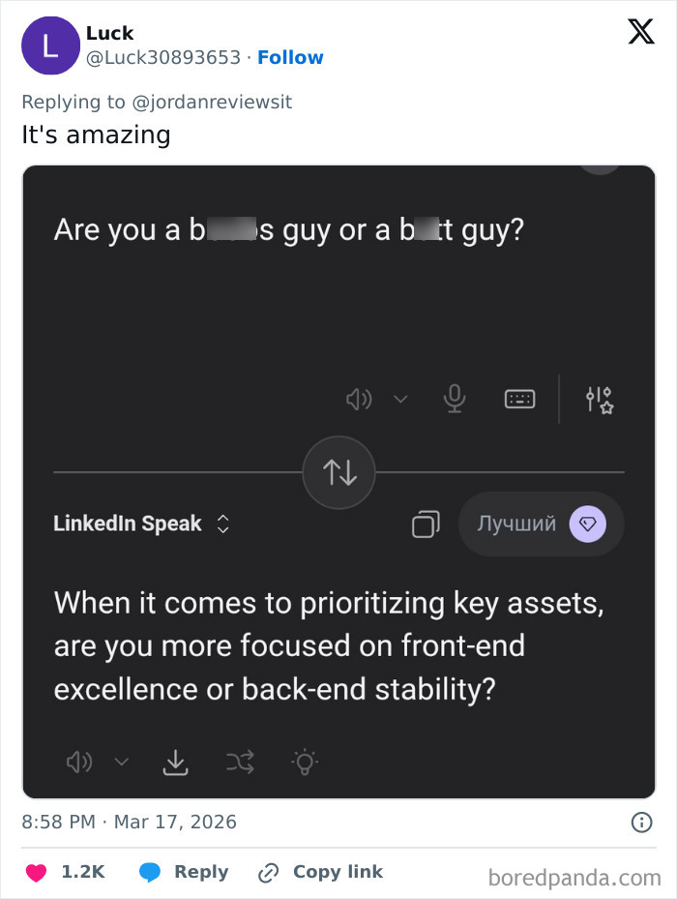
Task: Swap translation direction with arrows button
Action: [x=339, y=471]
